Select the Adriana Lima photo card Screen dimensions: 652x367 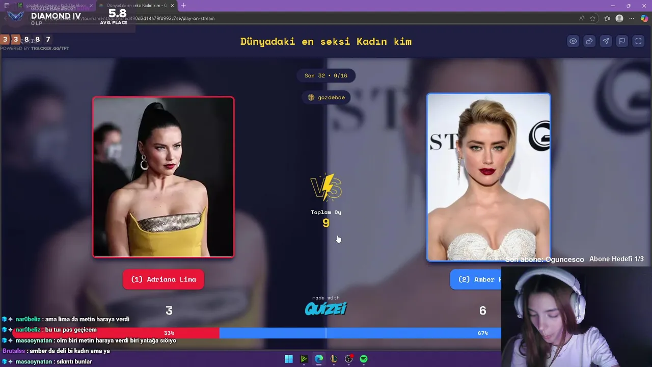tap(163, 177)
